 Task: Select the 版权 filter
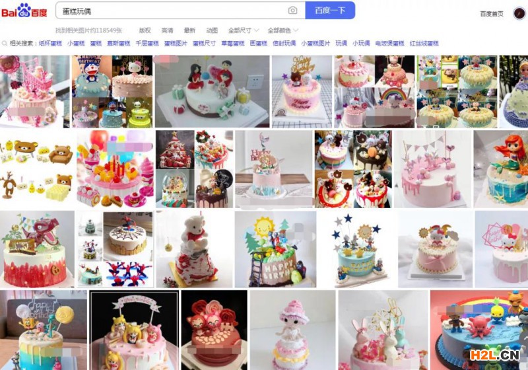pyautogui.click(x=145, y=30)
